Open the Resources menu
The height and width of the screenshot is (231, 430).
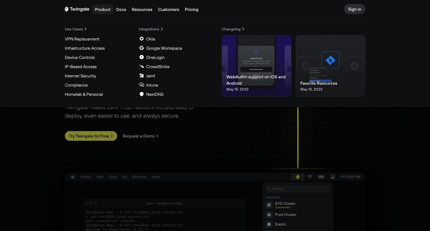[x=142, y=9]
